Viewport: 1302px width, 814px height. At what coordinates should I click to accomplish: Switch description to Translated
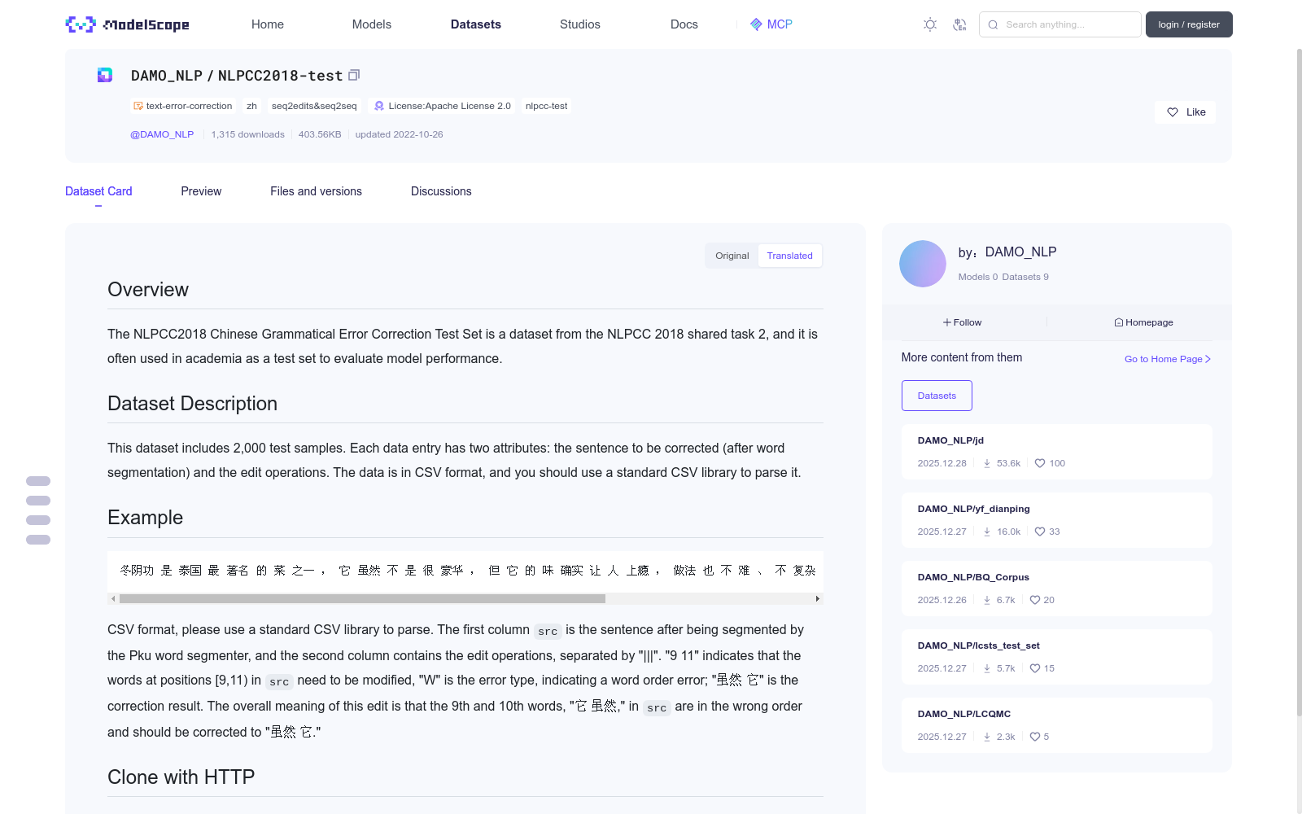790,256
